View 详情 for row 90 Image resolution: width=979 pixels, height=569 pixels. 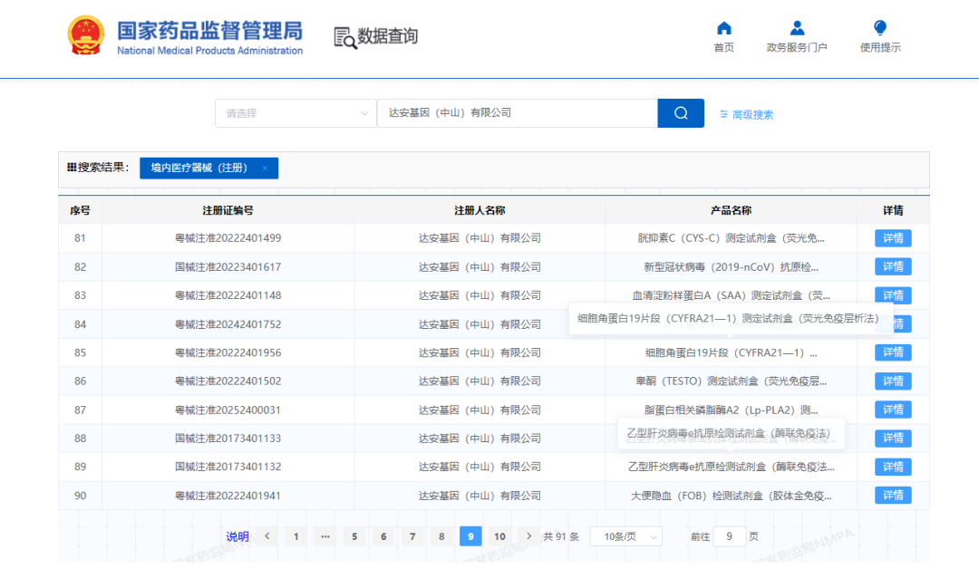(x=893, y=496)
